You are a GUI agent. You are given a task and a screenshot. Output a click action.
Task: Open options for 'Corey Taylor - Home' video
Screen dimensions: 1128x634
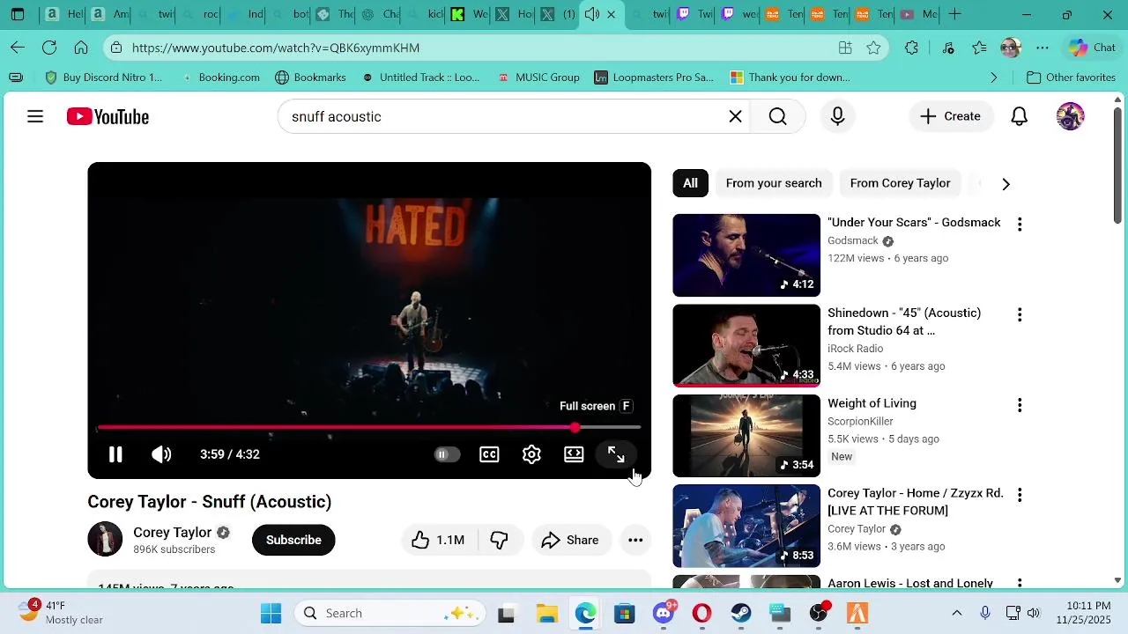coord(1020,496)
